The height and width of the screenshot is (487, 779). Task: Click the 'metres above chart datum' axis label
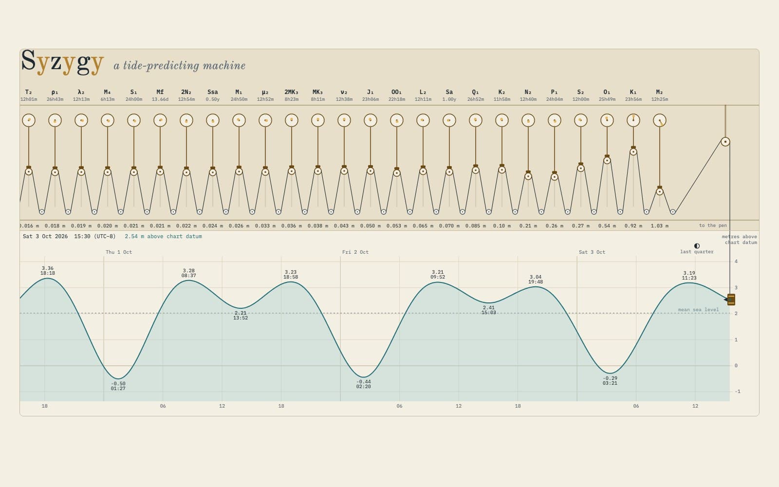(740, 240)
